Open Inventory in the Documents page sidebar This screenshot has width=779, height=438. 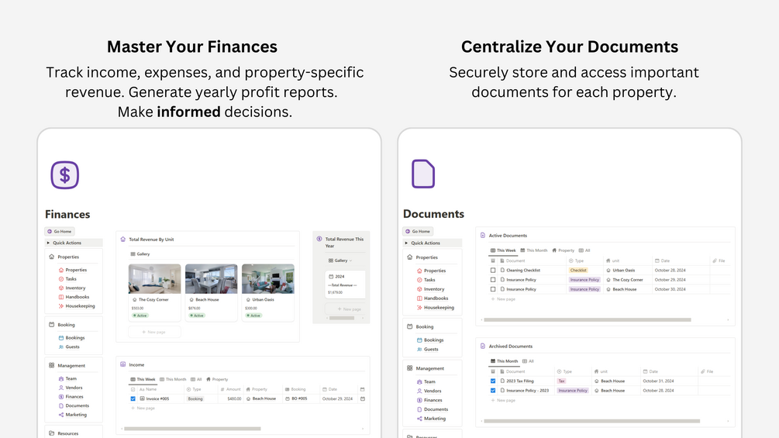coord(431,289)
